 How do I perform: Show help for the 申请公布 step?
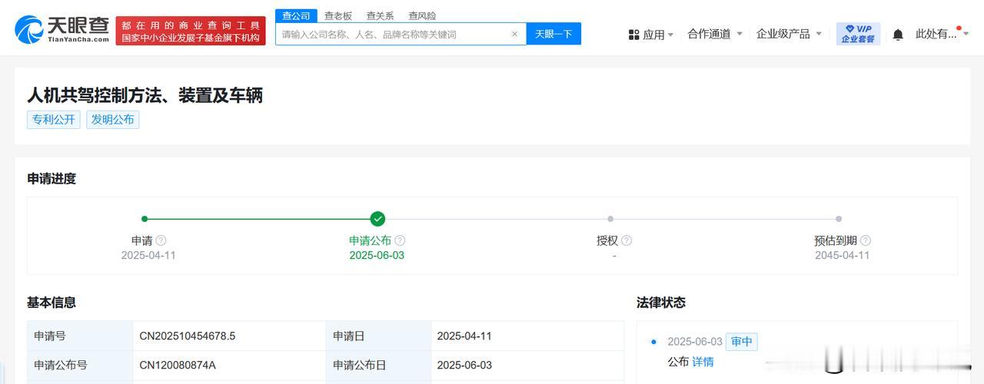point(400,240)
